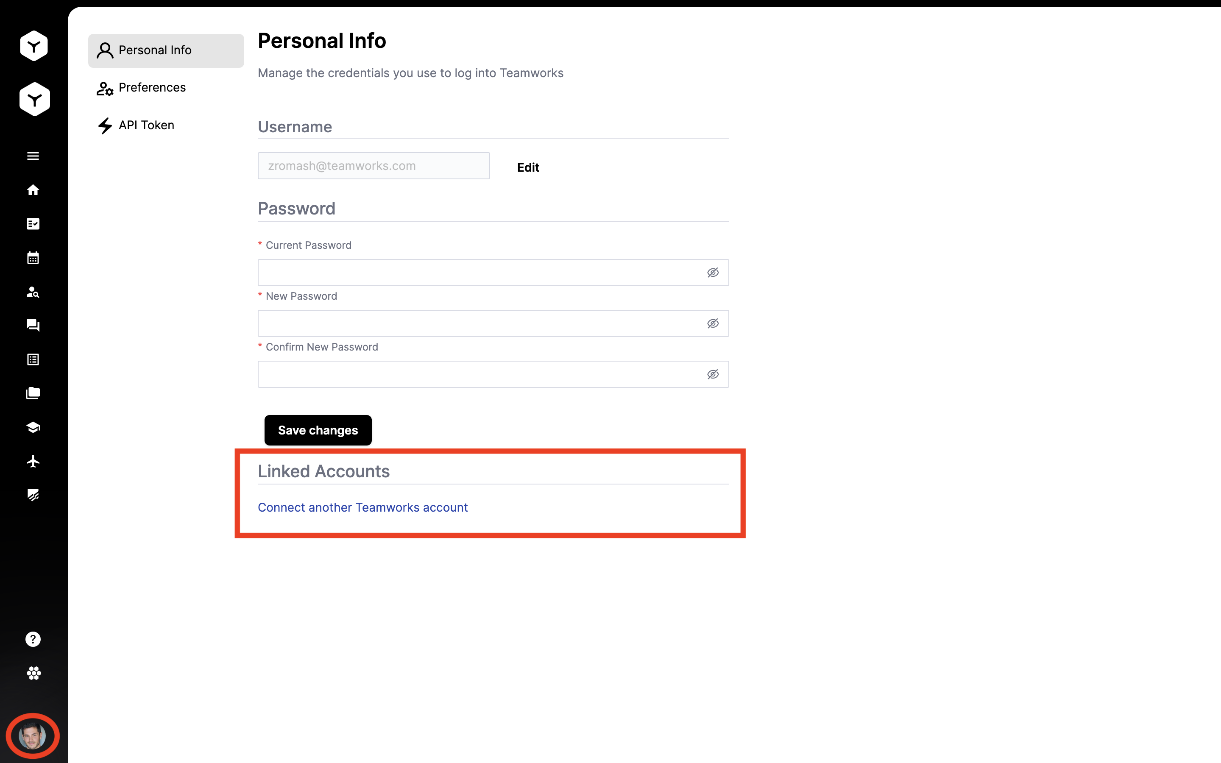Viewport: 1221px width, 763px height.
Task: Click the hexagon apps launcher icon
Action: [33, 673]
